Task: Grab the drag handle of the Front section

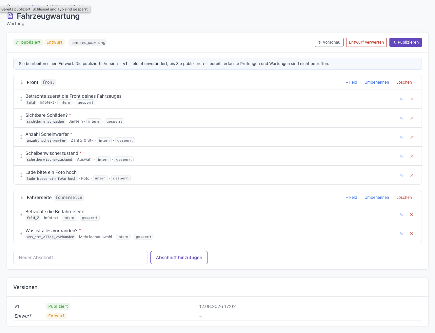Action: 22,82
